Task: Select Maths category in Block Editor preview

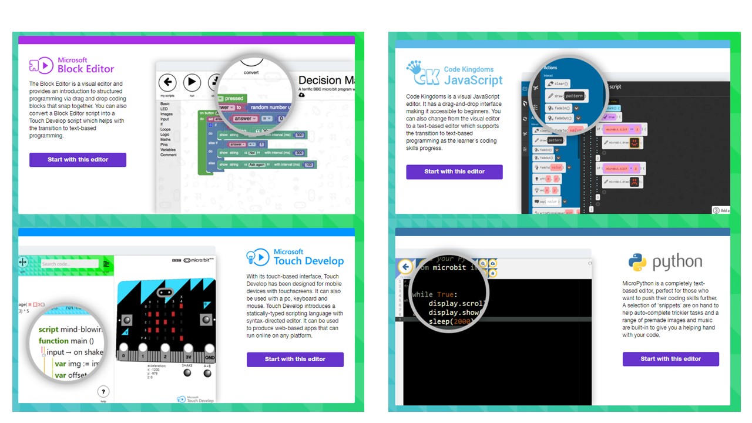Action: [166, 140]
